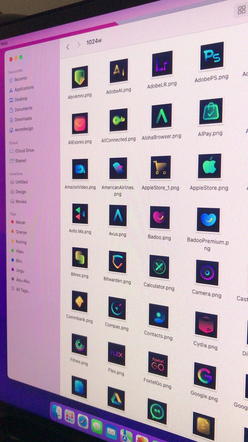248x442 pixels.
Task: Filter by the orange Oranye tag
Action: tap(19, 232)
